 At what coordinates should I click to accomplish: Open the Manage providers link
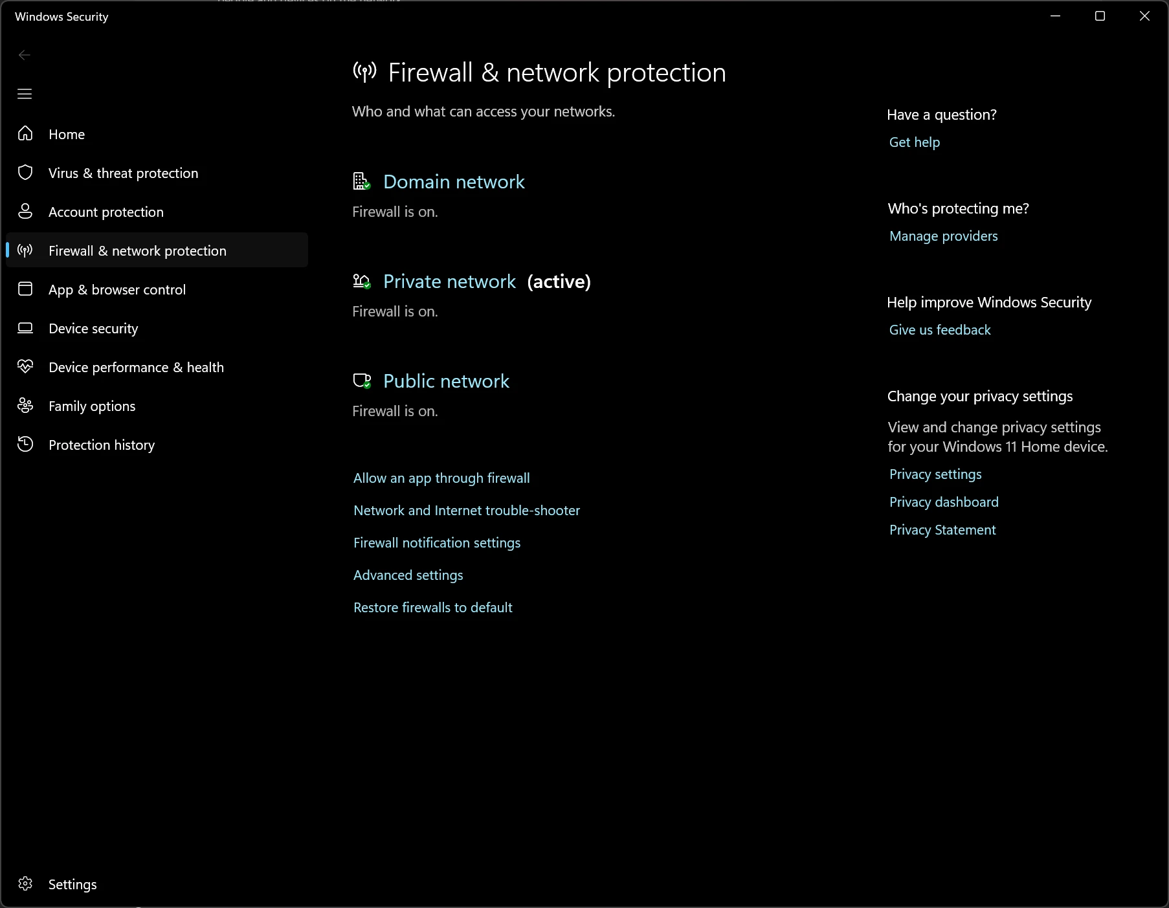tap(943, 236)
